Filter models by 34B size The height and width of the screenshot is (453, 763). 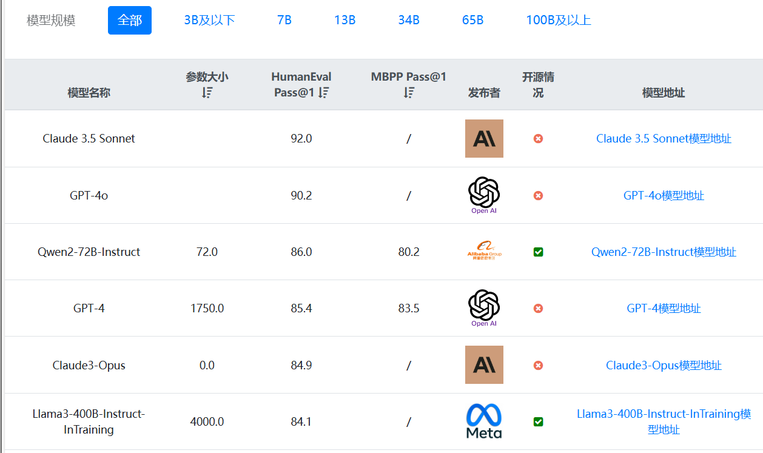409,20
